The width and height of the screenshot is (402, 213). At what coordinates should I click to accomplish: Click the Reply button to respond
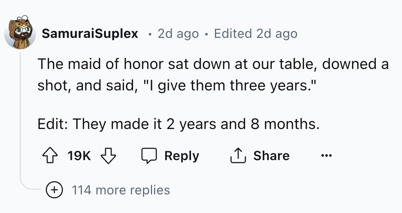(x=182, y=155)
